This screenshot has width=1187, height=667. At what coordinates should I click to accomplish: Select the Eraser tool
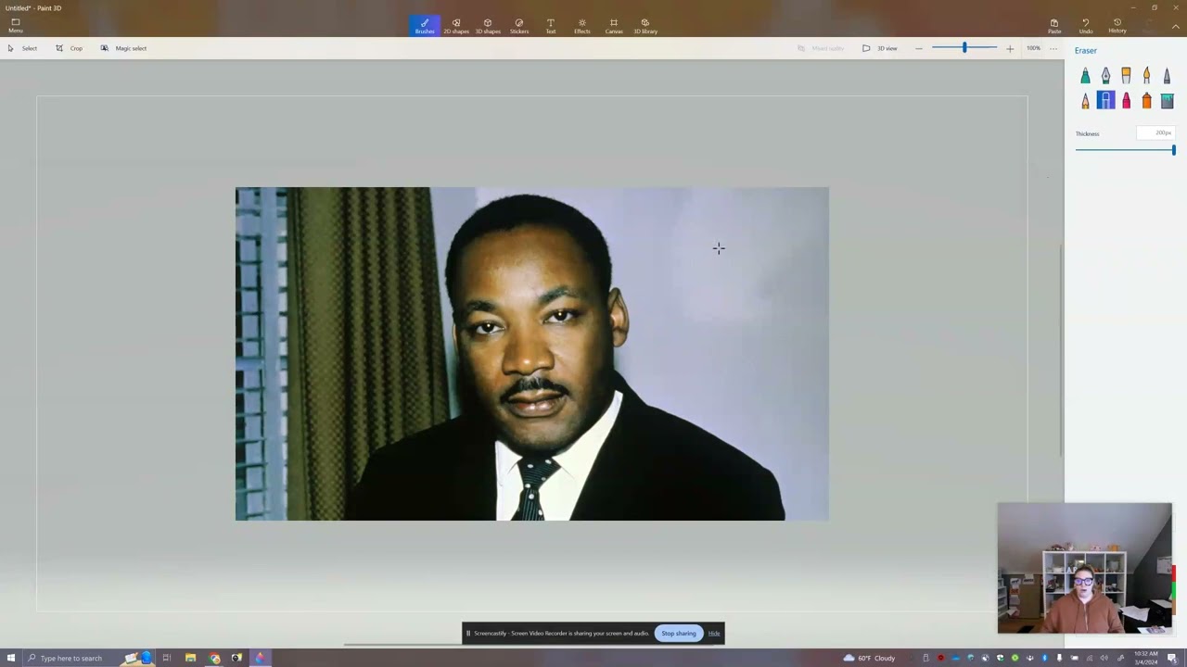tap(1105, 100)
